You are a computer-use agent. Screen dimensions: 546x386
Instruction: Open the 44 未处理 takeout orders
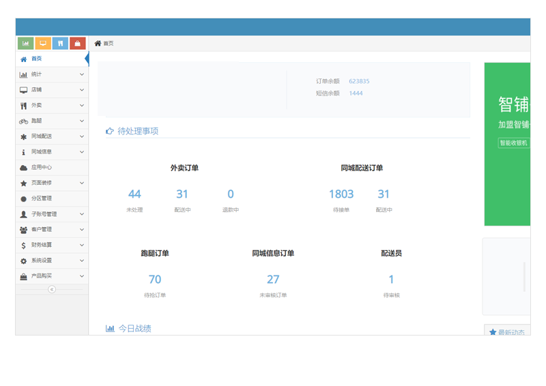134,194
